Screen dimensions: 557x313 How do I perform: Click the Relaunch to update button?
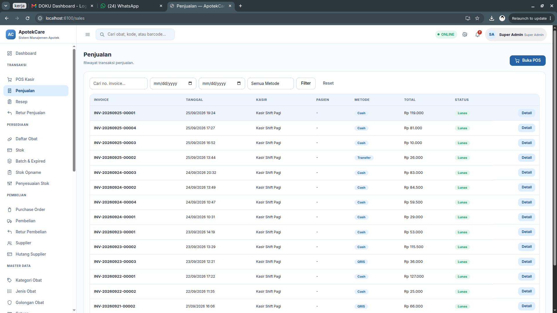click(x=531, y=18)
